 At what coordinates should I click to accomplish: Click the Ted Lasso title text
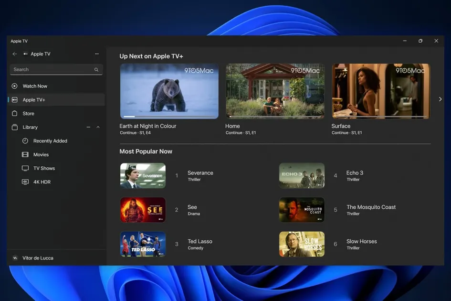point(200,241)
